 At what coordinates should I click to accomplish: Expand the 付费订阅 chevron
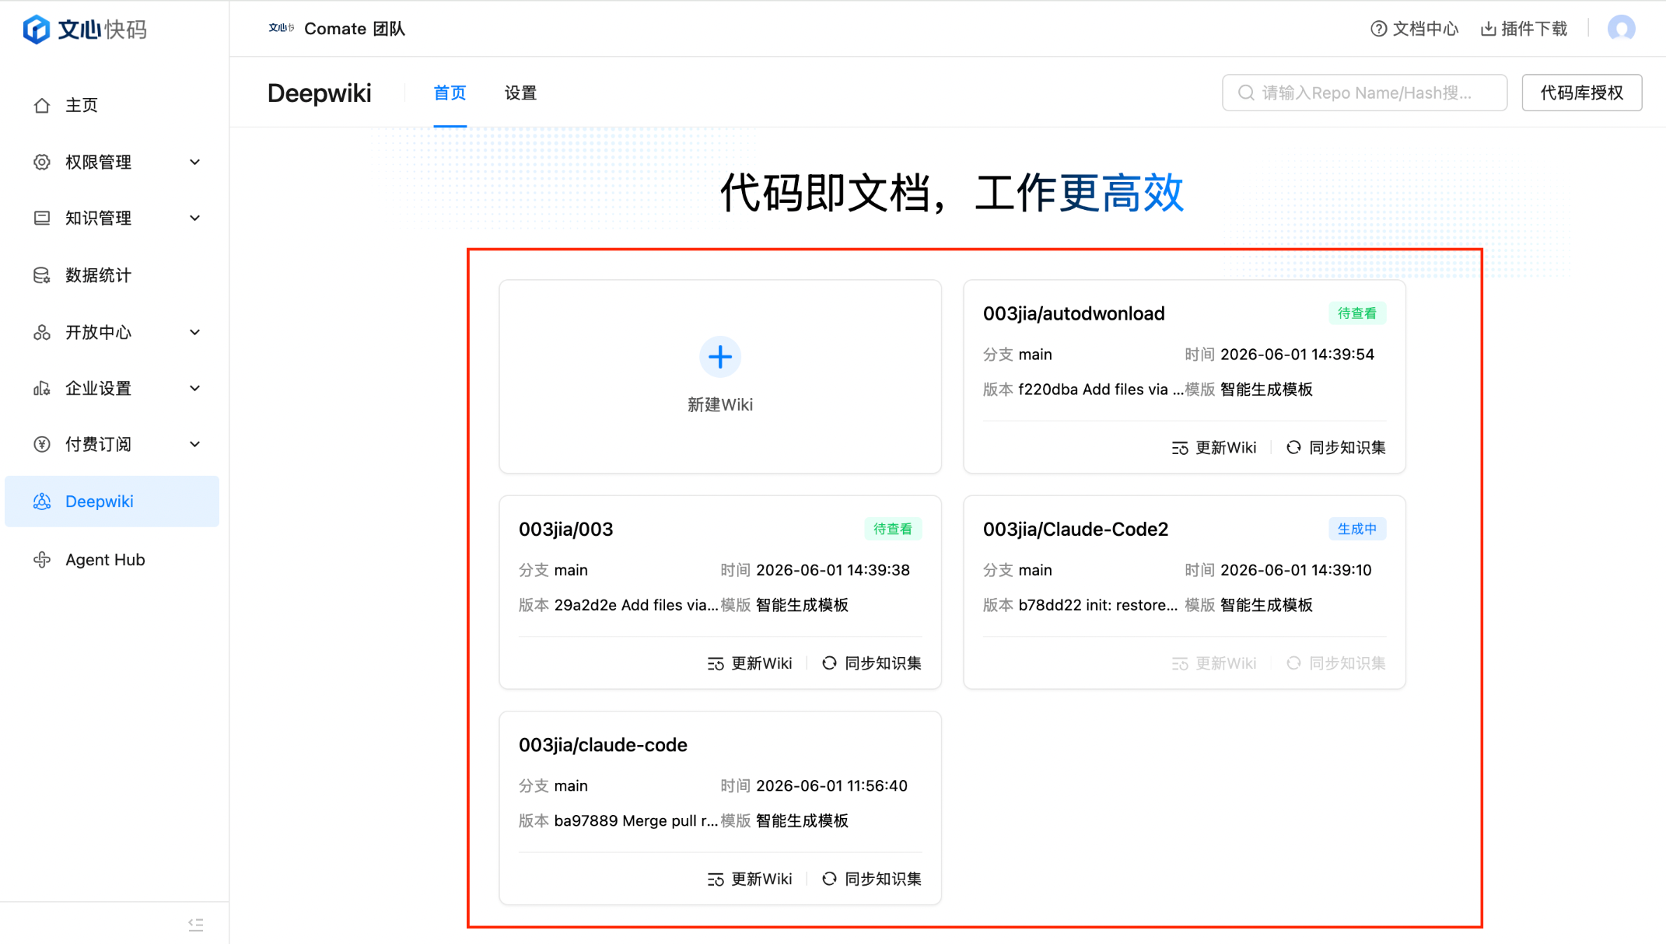(195, 444)
